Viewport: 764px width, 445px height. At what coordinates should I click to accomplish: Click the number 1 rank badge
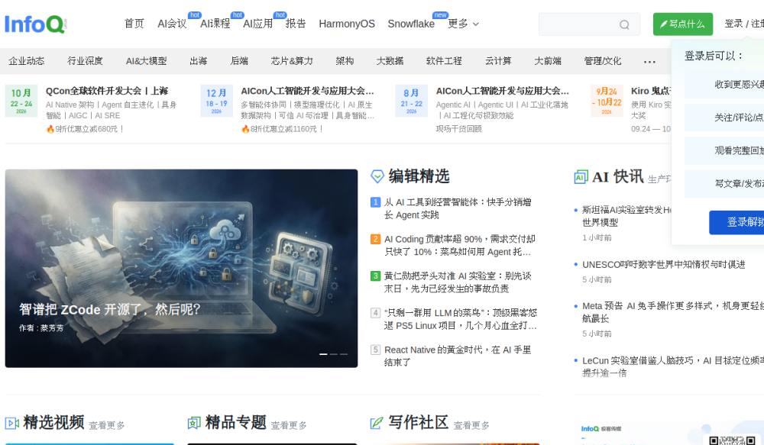[375, 202]
